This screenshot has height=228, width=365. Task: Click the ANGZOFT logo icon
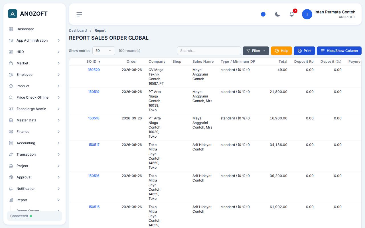(x=13, y=14)
